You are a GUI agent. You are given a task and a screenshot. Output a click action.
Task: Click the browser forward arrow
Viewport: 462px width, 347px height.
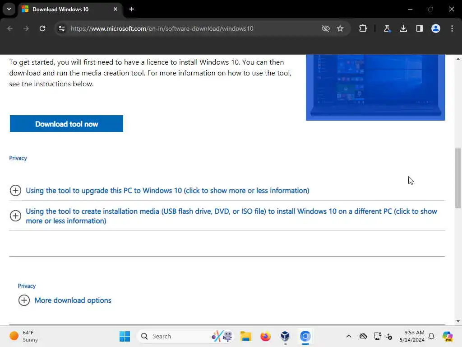(26, 28)
